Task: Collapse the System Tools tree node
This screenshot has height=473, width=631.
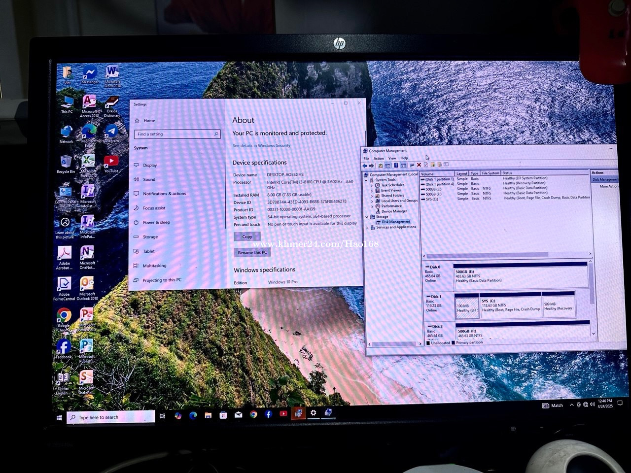Action: (x=366, y=180)
